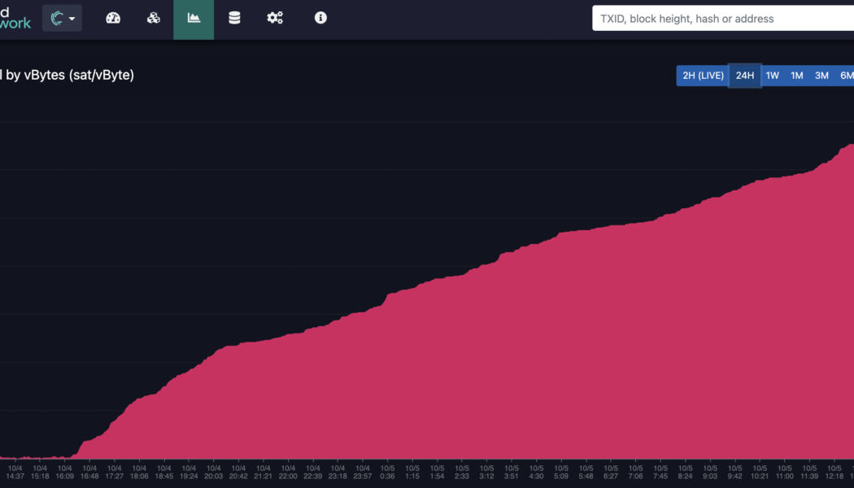Focus the TXID search input field
This screenshot has height=488, width=854.
[x=722, y=19]
